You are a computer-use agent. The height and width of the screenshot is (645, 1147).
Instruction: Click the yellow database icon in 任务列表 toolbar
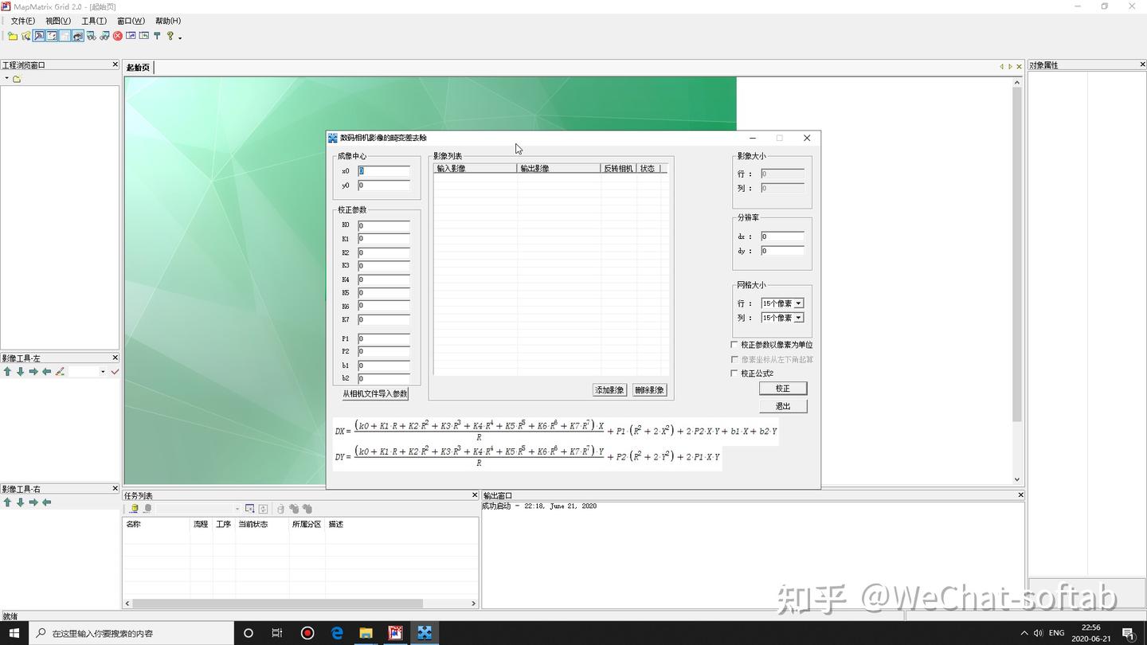click(x=134, y=508)
